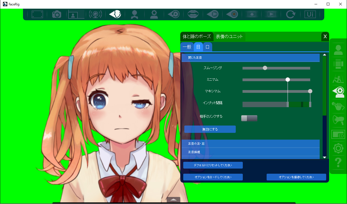347x204 pixels.
Task: Click the webcam broadcast icon in top toolbar
Action: point(95,14)
